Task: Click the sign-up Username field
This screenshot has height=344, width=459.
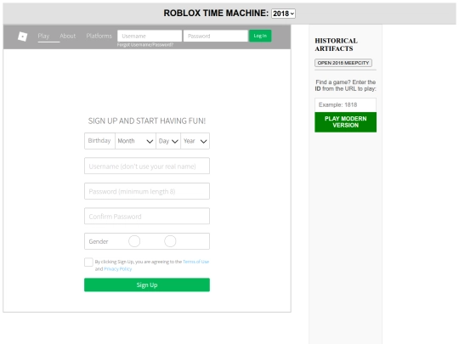Action: [x=147, y=166]
